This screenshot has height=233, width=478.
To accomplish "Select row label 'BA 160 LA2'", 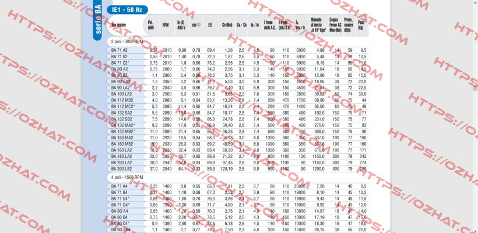I will (122, 150).
